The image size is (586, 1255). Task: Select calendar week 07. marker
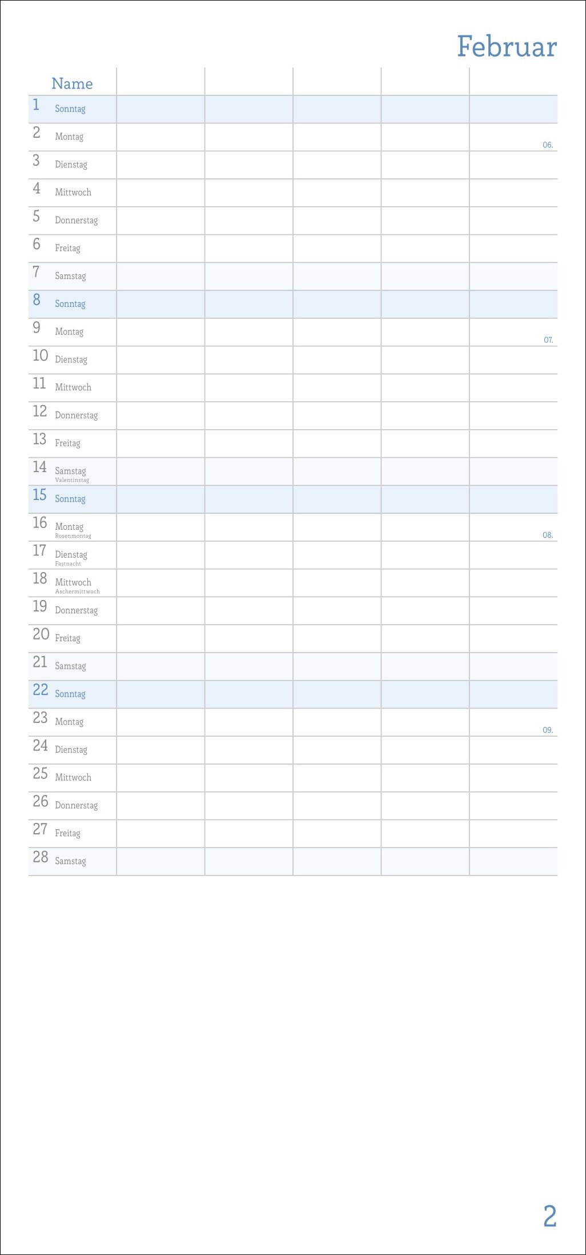(x=548, y=340)
